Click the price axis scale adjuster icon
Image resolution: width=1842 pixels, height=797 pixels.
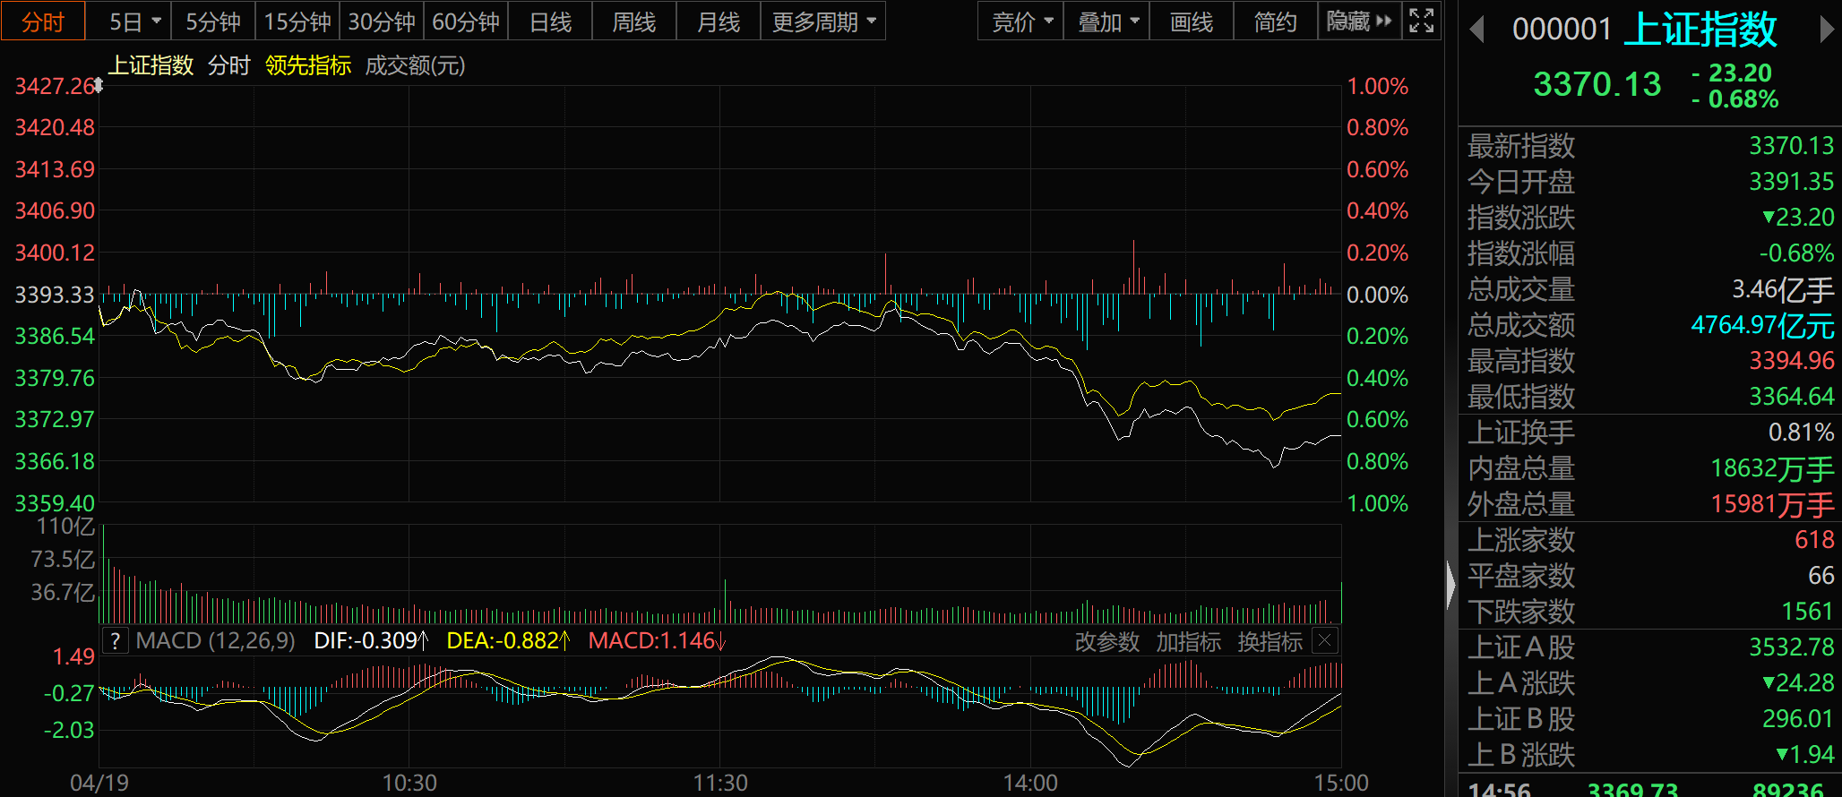pos(99,85)
